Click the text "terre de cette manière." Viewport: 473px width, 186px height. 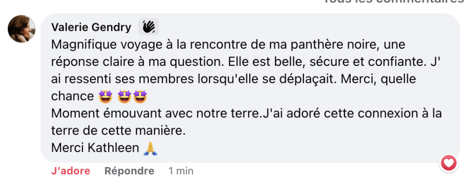[x=118, y=131]
